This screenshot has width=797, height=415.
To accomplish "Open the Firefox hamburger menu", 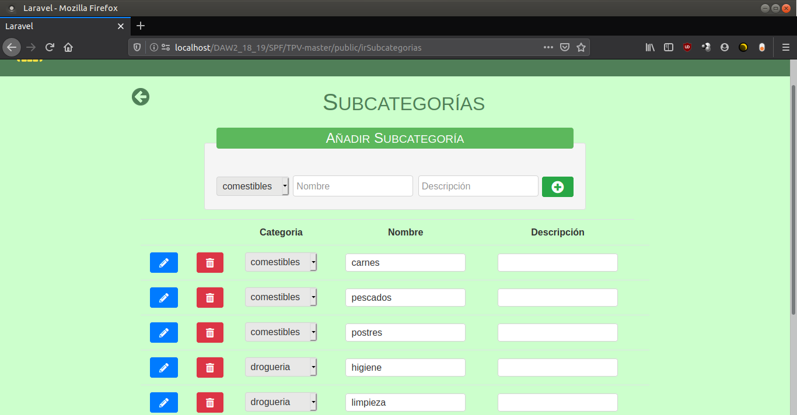I will 785,48.
